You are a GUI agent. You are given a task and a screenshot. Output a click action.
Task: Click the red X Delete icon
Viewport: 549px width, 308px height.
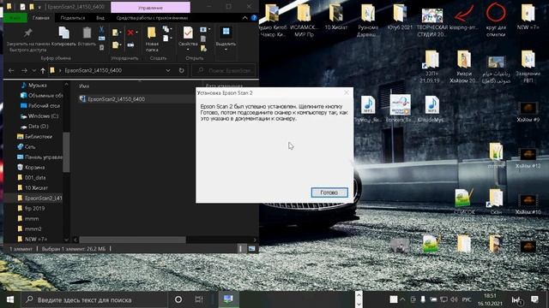(131, 33)
